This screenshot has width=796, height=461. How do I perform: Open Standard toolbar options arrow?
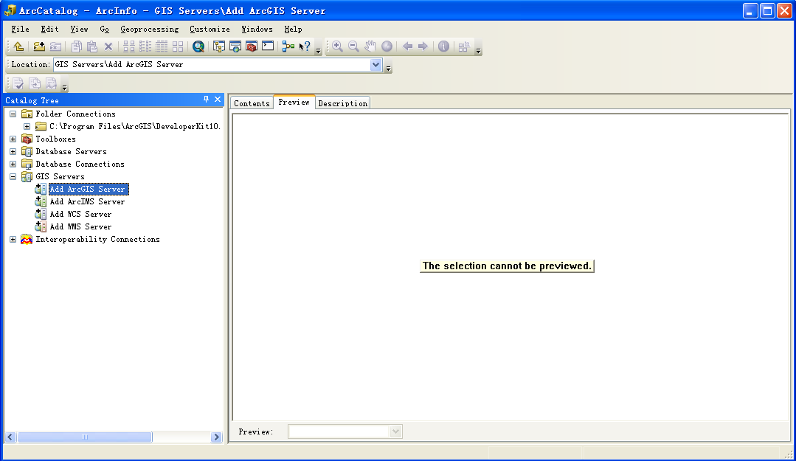[x=318, y=49]
